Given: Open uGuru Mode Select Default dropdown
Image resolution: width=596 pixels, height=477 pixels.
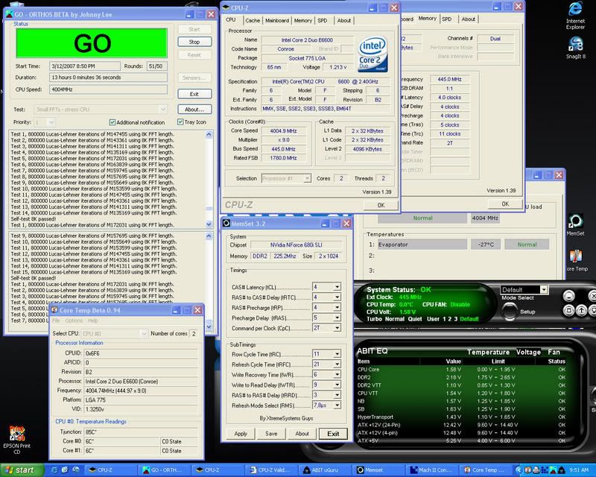Looking at the screenshot, I should pos(544,289).
